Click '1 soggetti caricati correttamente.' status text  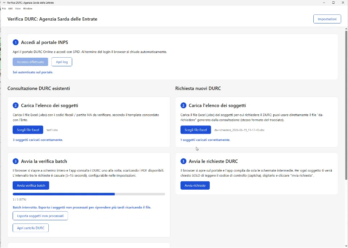[x=205, y=140]
